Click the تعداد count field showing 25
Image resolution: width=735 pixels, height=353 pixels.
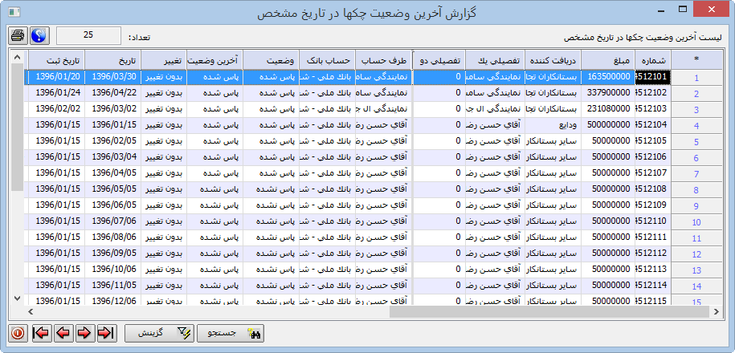click(88, 35)
